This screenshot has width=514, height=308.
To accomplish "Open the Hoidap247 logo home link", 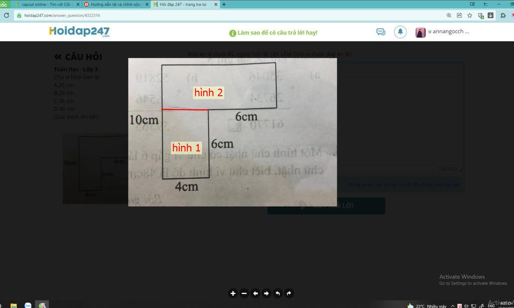I will coord(79,32).
